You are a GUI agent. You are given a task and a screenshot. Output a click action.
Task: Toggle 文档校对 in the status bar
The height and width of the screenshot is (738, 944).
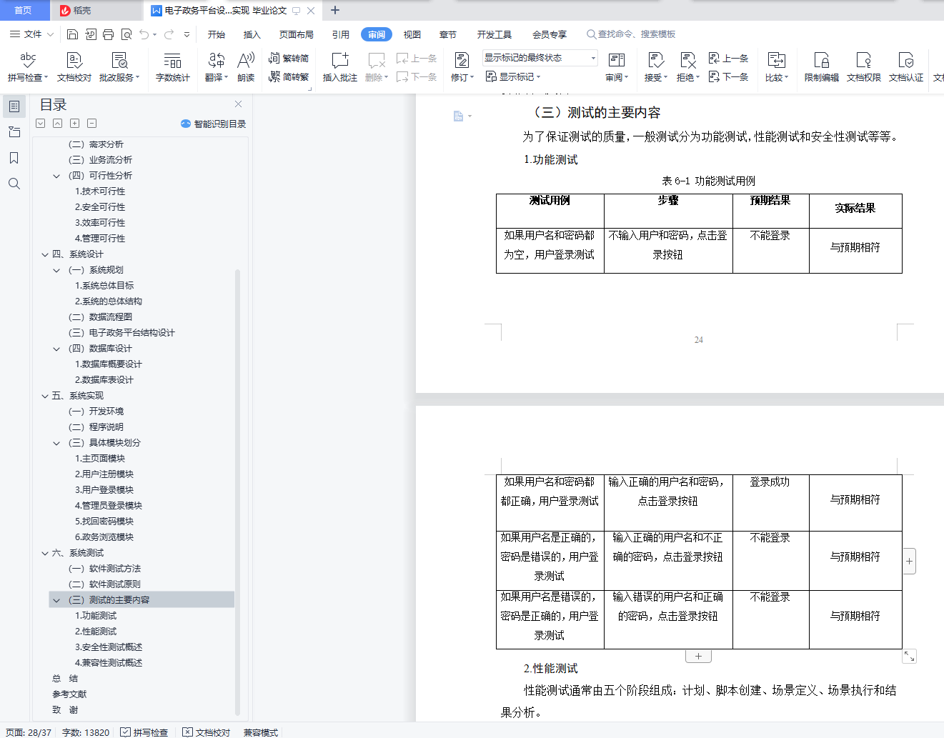(x=207, y=732)
